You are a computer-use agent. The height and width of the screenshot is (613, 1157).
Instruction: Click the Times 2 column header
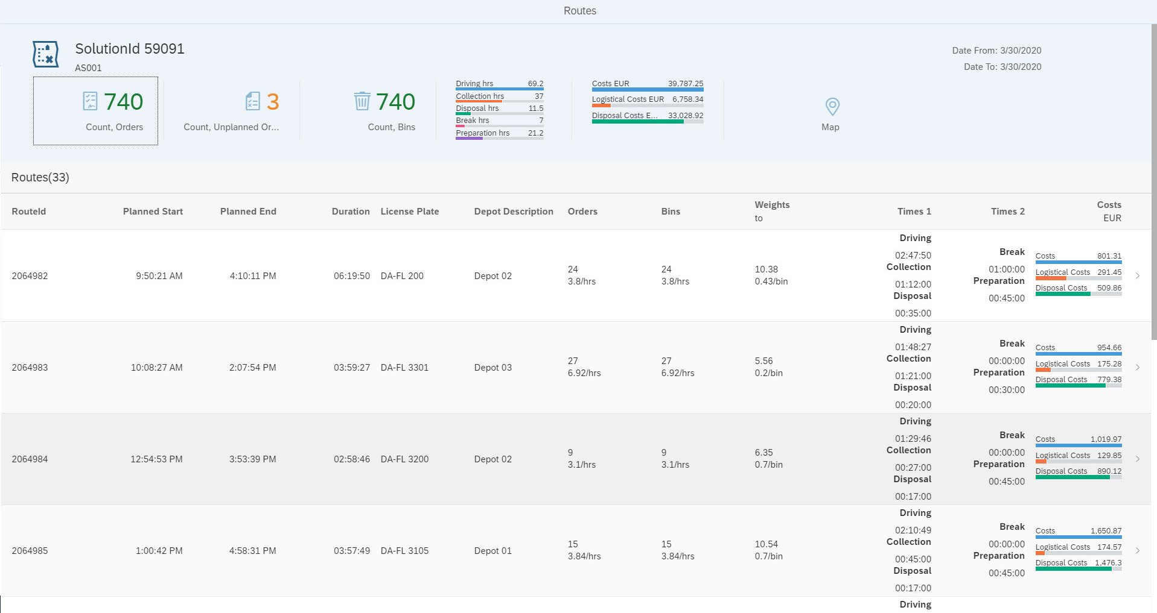pyautogui.click(x=1008, y=212)
